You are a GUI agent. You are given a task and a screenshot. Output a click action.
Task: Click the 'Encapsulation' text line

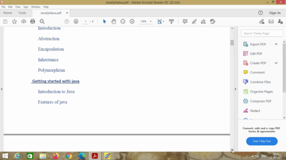pos(51,49)
